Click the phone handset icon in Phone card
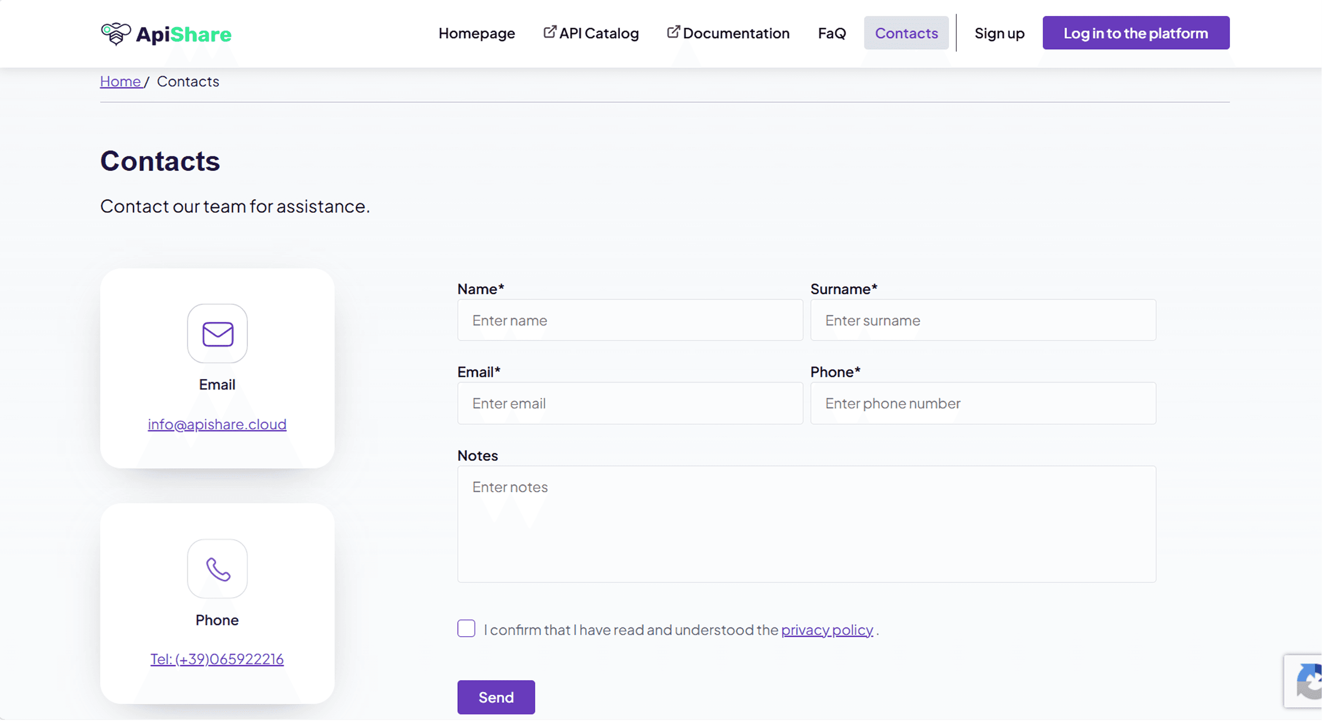This screenshot has height=723, width=1322. pyautogui.click(x=218, y=569)
